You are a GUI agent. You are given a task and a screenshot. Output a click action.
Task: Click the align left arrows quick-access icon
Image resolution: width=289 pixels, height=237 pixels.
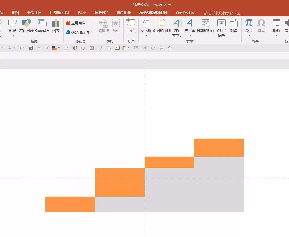(66, 48)
